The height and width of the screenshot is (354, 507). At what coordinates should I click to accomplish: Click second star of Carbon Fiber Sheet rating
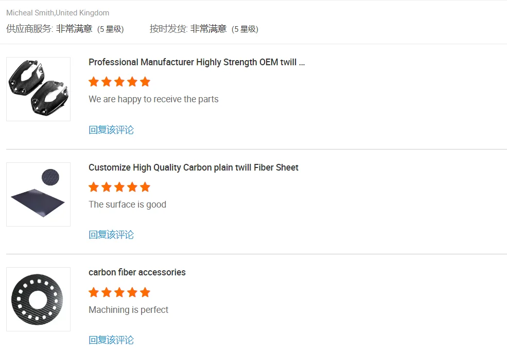click(x=107, y=187)
